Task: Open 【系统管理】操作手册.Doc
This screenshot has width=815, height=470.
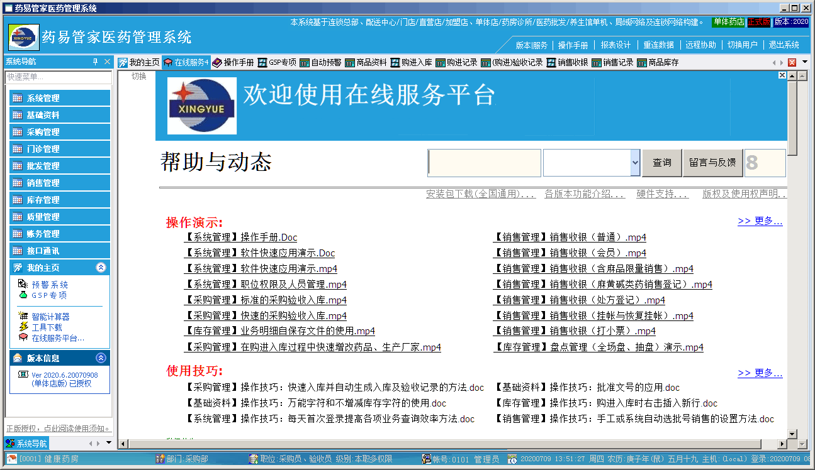Action: [x=240, y=238]
